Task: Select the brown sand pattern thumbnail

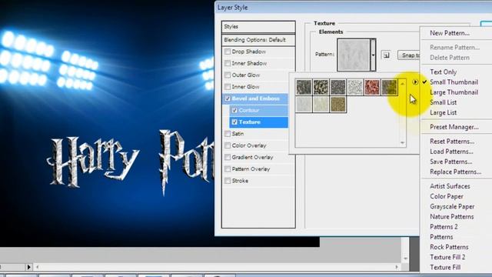Action: pyautogui.click(x=338, y=105)
